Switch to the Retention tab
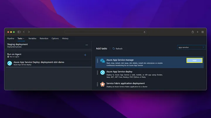This screenshot has width=211, height=118. [44, 38]
